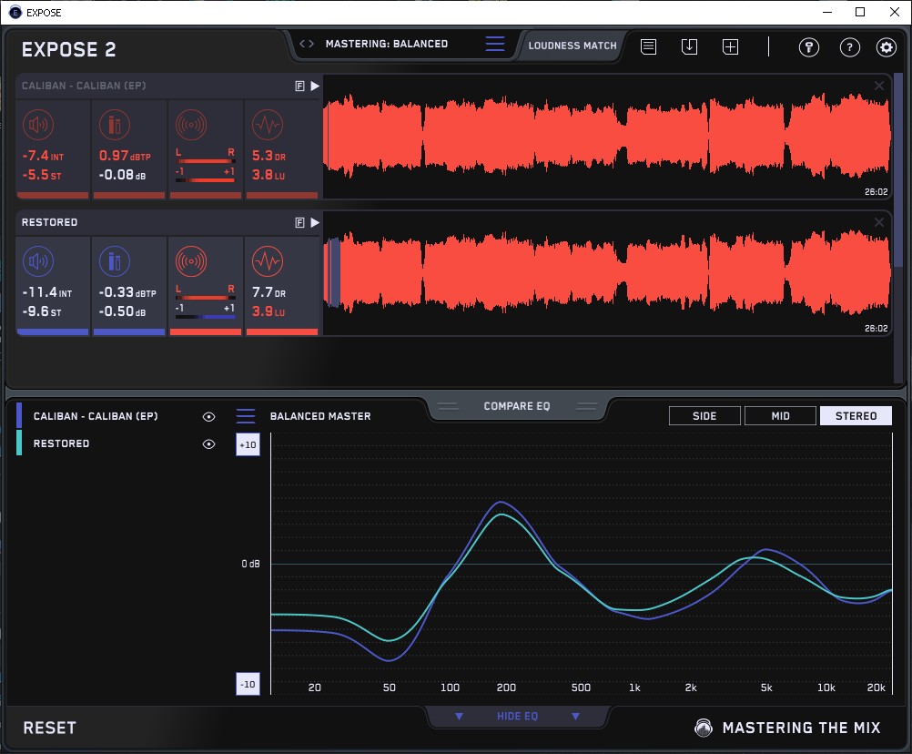
Task: Play the Restored track
Action: tap(315, 223)
